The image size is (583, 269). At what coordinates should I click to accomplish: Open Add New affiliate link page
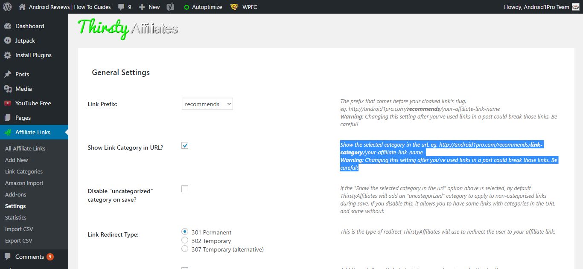pyautogui.click(x=17, y=160)
